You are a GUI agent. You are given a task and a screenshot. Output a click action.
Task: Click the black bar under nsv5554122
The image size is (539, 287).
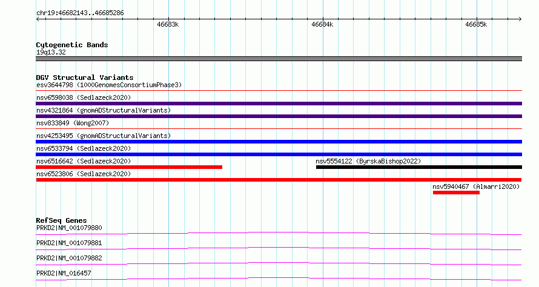click(x=419, y=167)
